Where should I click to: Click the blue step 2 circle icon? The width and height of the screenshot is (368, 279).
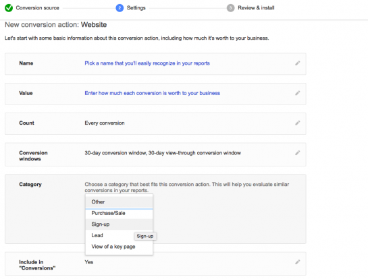pos(120,8)
